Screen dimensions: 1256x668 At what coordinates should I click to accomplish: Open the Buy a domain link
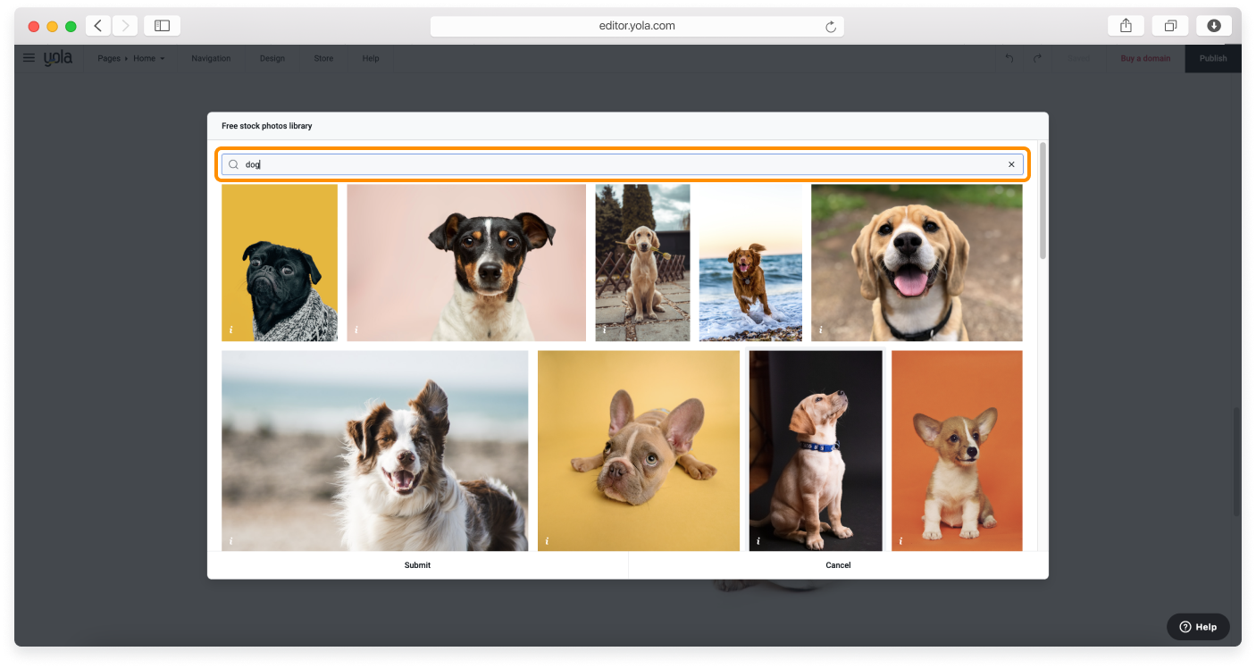(x=1144, y=58)
